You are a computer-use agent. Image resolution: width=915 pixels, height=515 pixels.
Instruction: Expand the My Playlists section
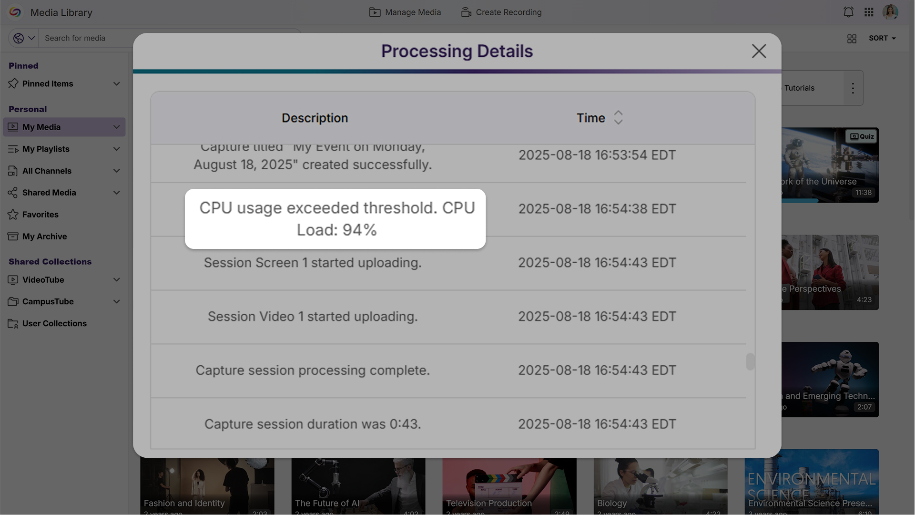click(116, 149)
